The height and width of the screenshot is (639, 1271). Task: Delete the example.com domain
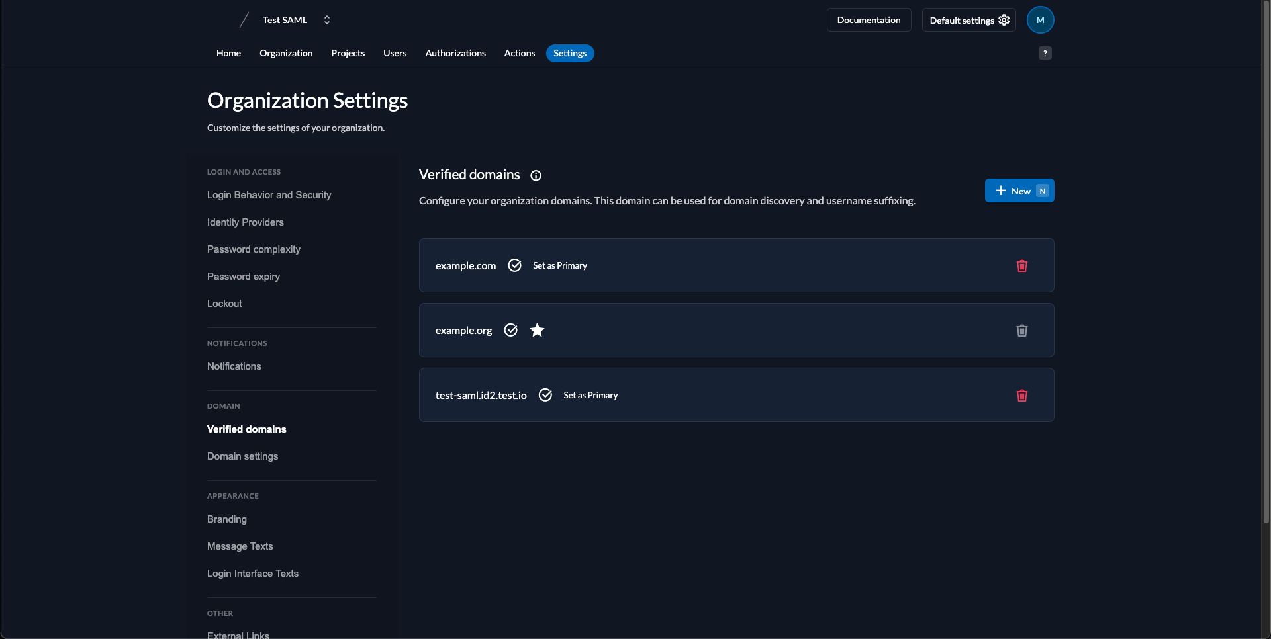point(1021,266)
